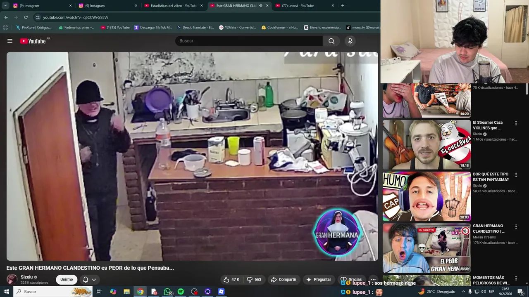529x297 pixels.
Task: Open the Preguntar AI ask button
Action: pos(319,279)
